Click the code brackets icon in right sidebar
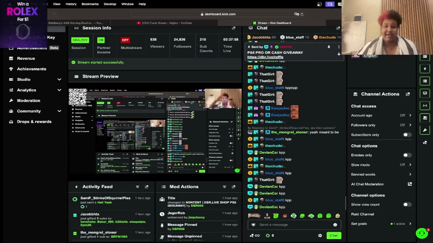This screenshot has height=243, width=433. tap(425, 106)
